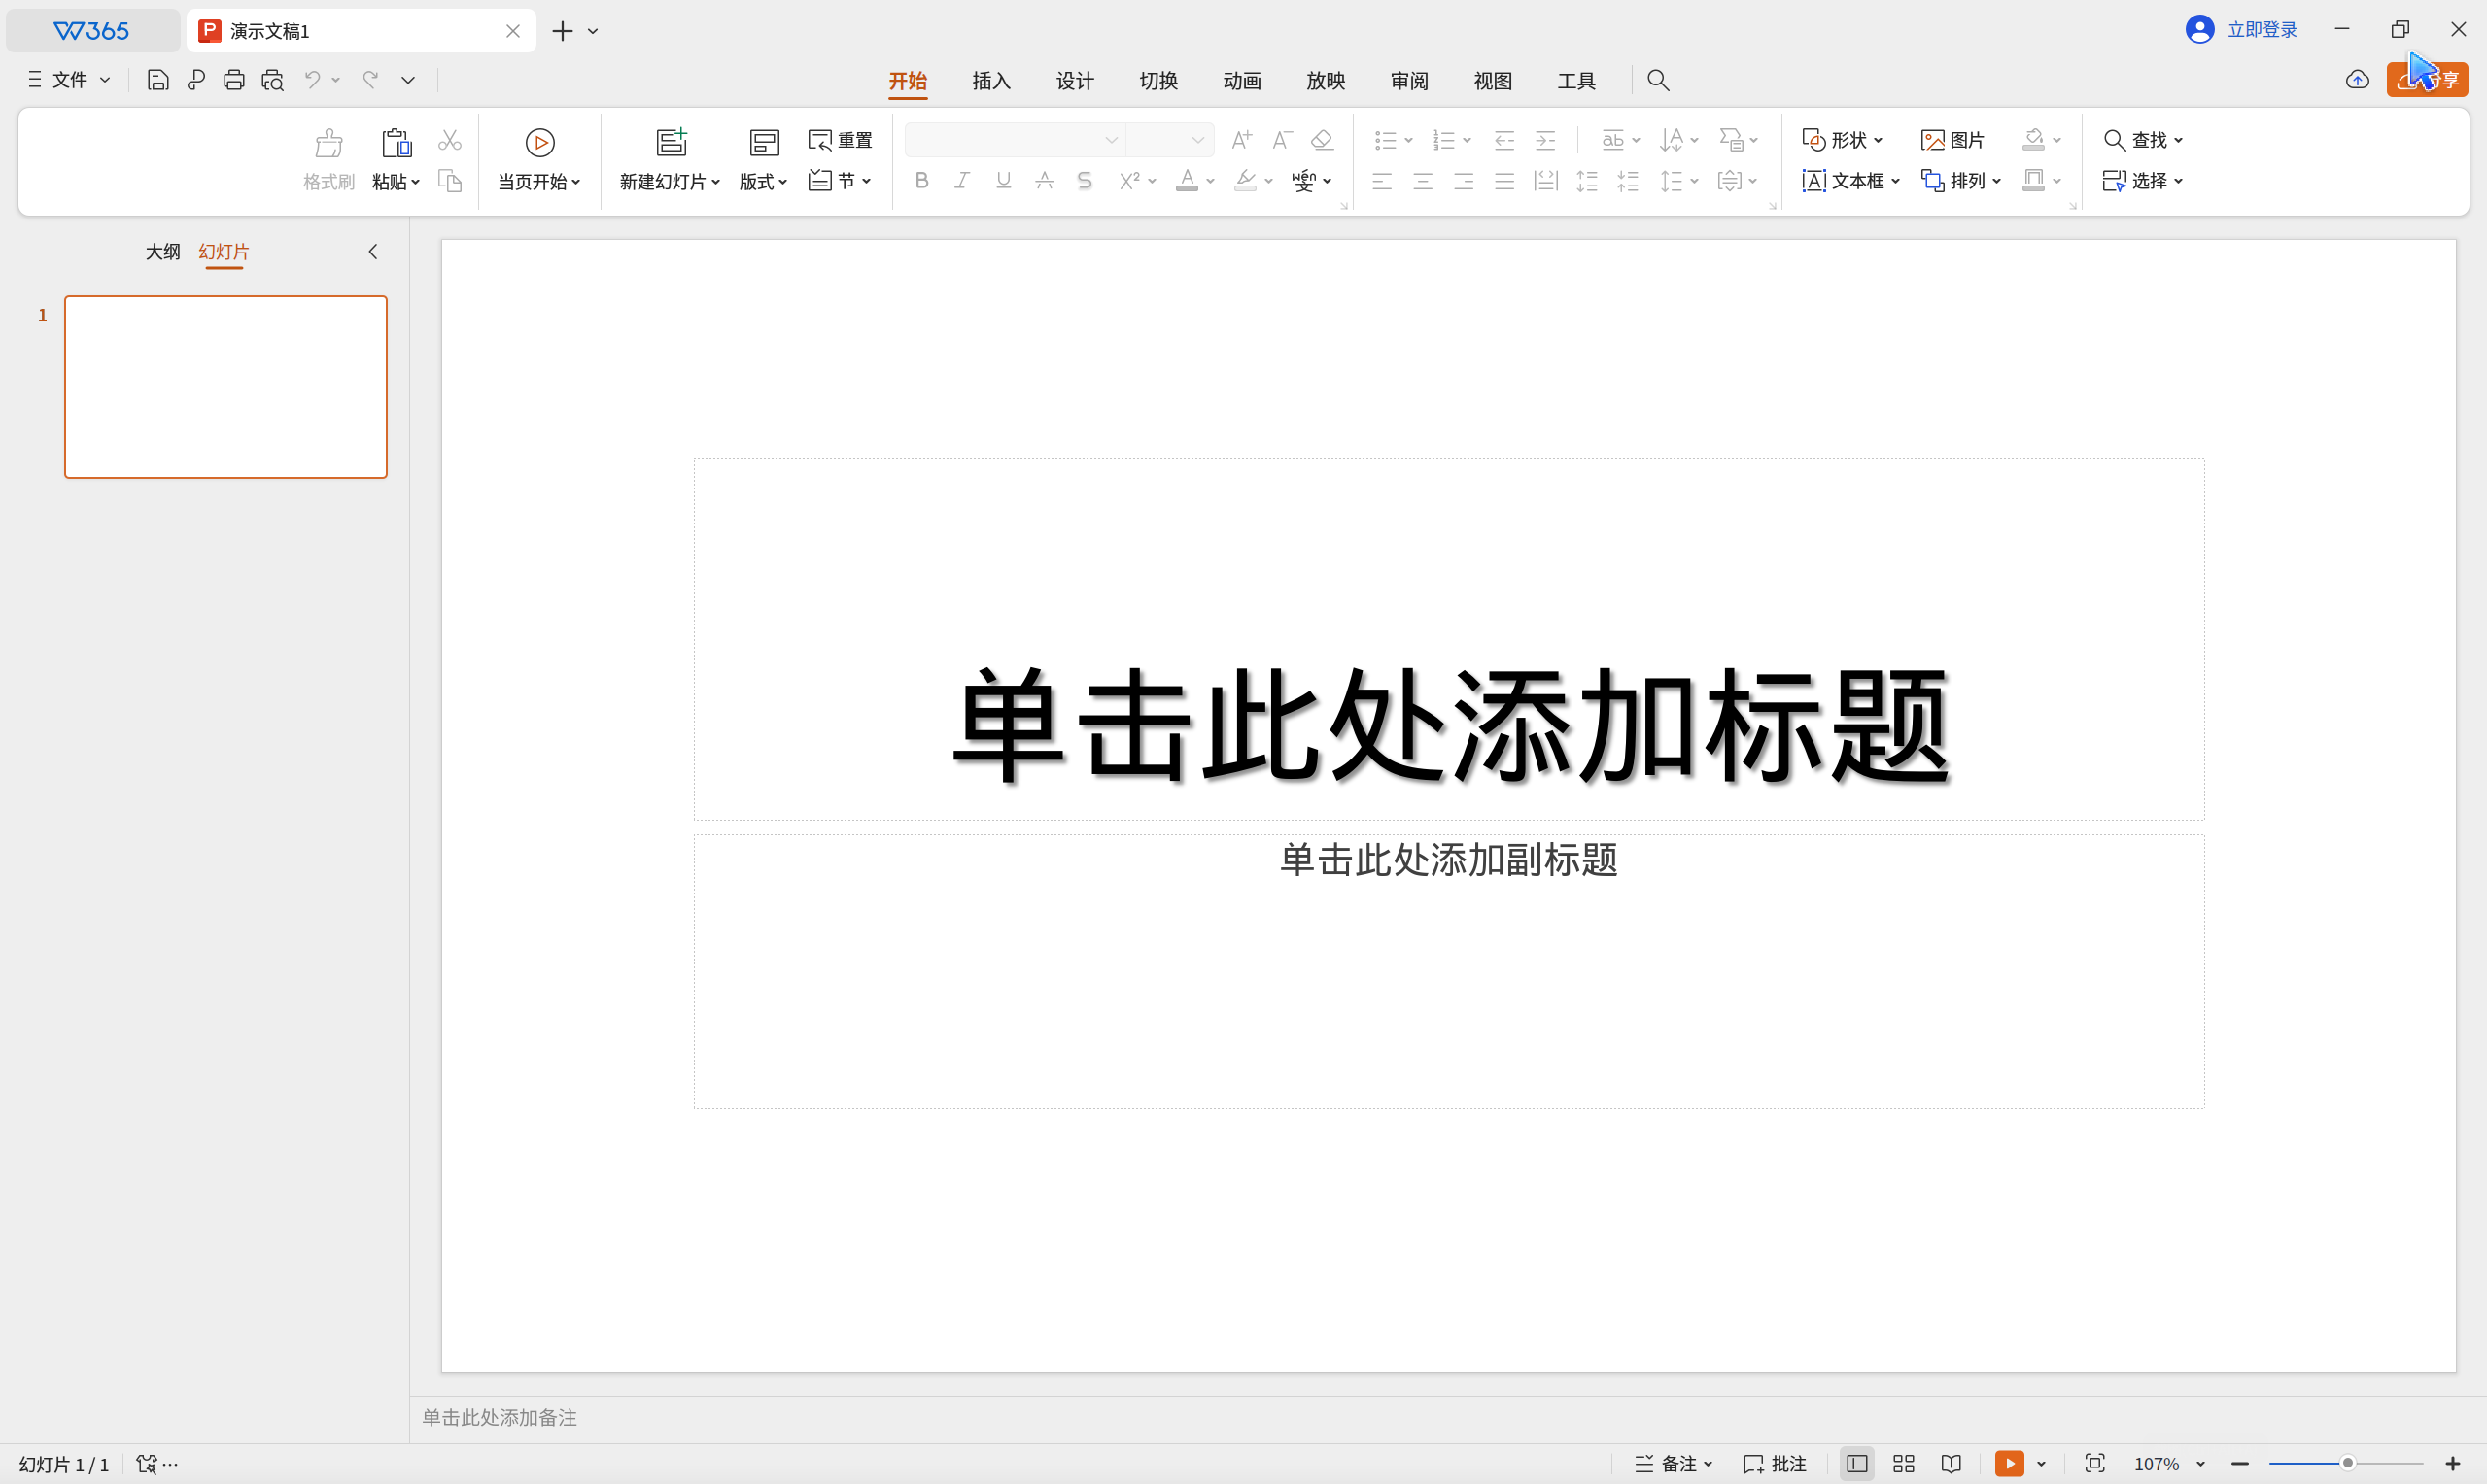The width and height of the screenshot is (2487, 1484).
Task: Open the 107% zoom level dropdown
Action: [2200, 1464]
